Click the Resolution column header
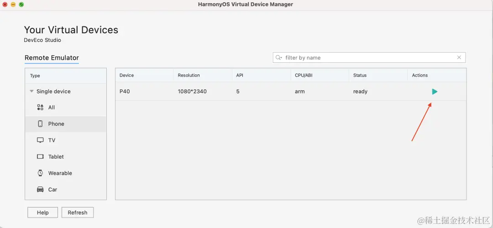 tap(203, 75)
